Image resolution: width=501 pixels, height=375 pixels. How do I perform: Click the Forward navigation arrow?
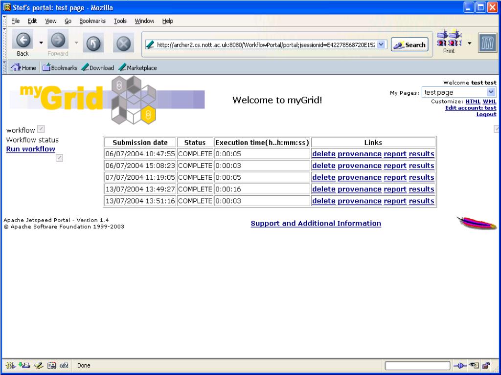[58, 40]
